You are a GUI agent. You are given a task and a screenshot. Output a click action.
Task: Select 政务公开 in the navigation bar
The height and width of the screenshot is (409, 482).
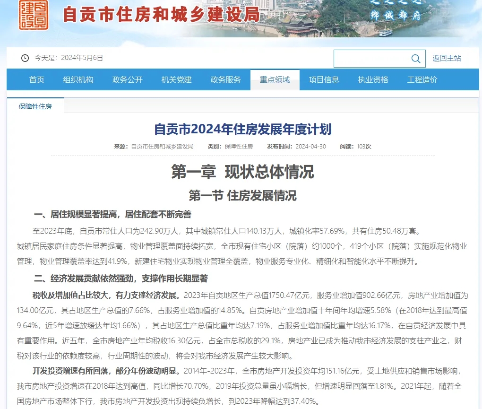(128, 79)
